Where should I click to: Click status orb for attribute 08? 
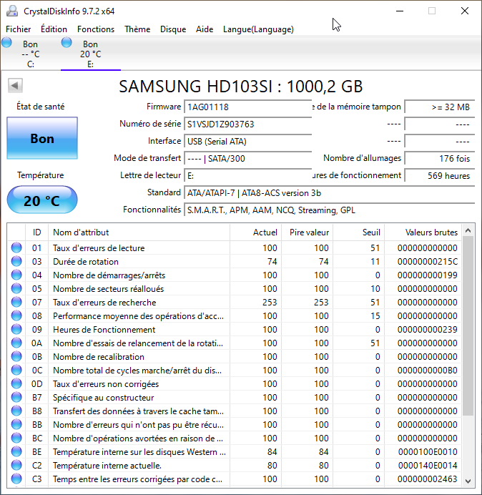pyautogui.click(x=16, y=315)
